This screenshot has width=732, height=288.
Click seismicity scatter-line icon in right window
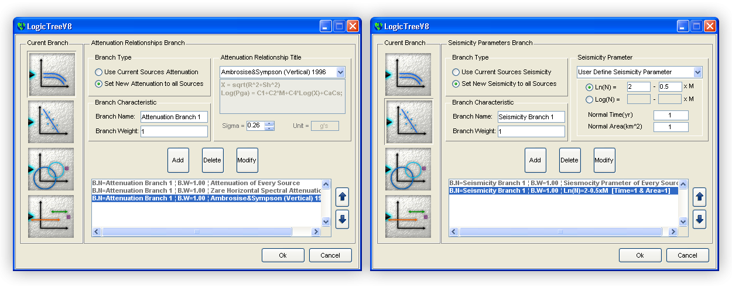click(x=409, y=122)
